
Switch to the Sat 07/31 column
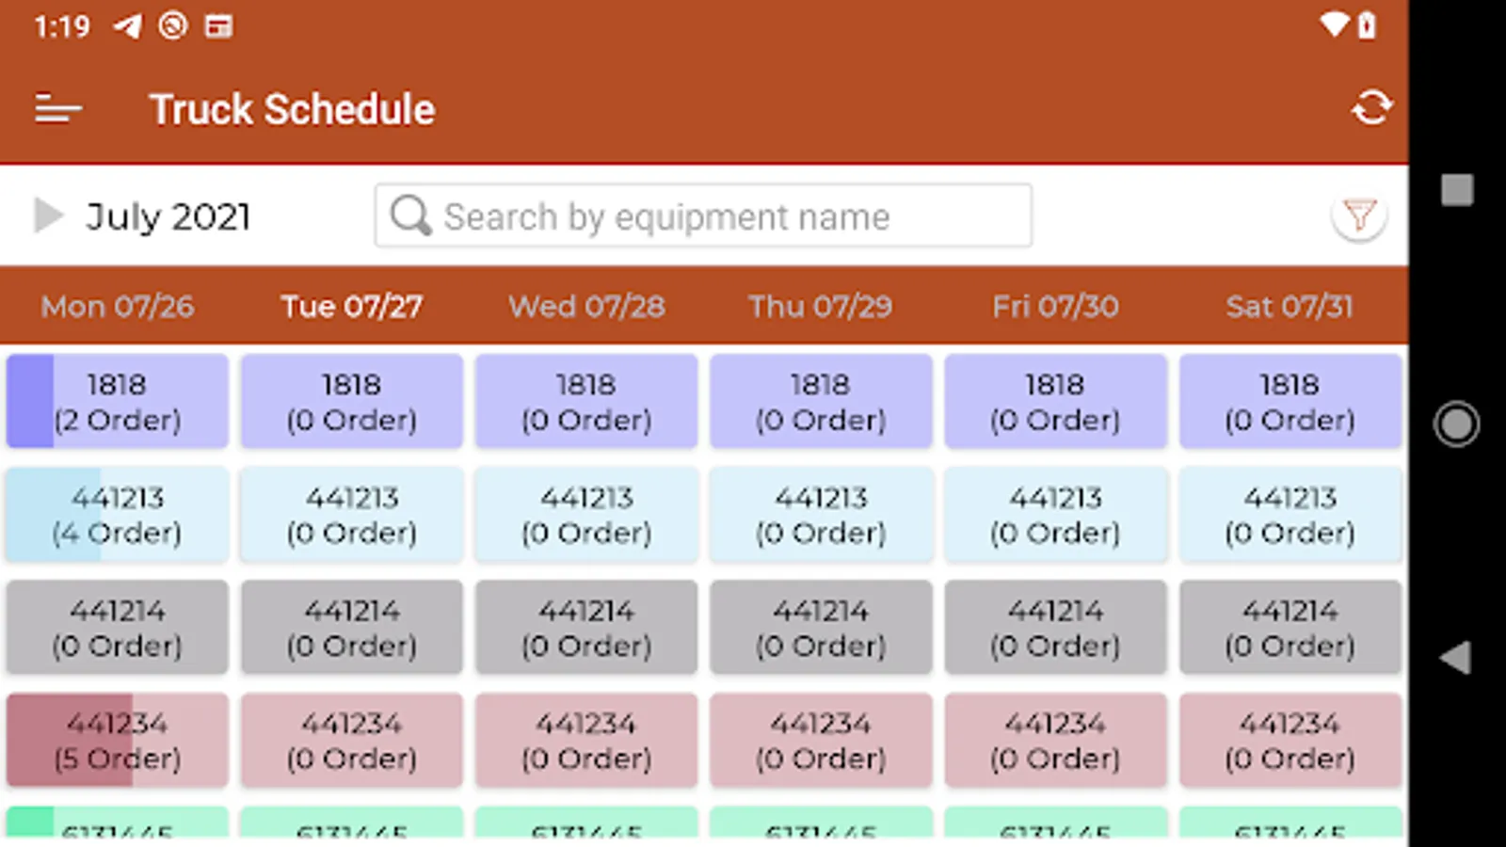(x=1290, y=306)
